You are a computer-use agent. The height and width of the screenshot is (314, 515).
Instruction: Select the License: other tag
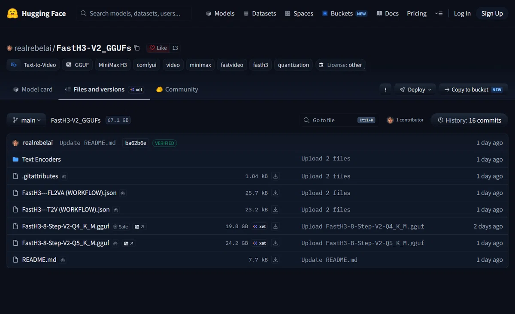[x=341, y=65]
